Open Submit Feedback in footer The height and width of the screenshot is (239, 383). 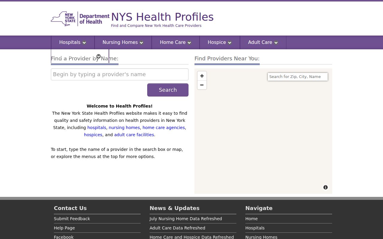72,219
